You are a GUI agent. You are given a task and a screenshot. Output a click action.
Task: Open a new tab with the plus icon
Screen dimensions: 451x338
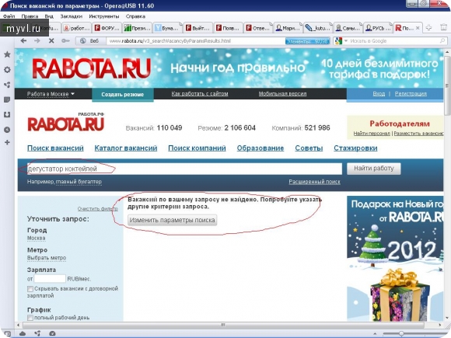(x=428, y=28)
